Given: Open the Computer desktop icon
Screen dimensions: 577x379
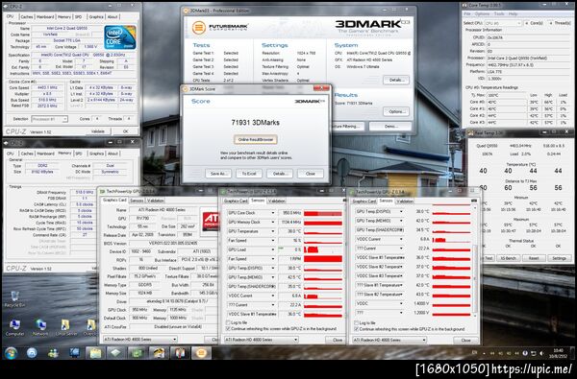Looking at the screenshot, I should pyautogui.click(x=14, y=327).
